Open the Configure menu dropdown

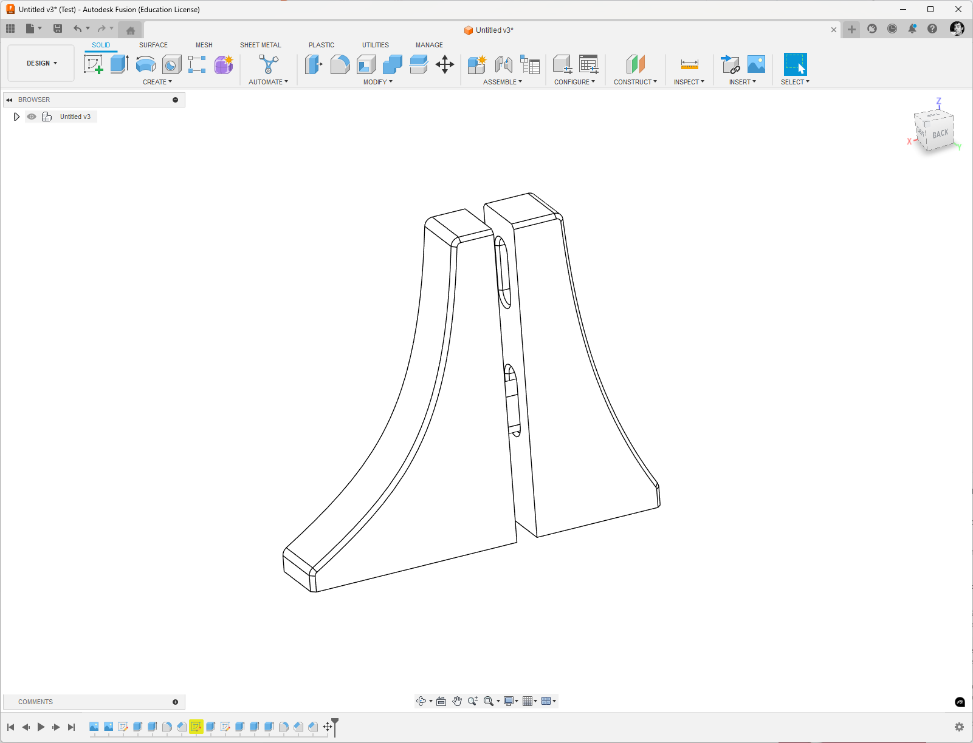pos(574,82)
